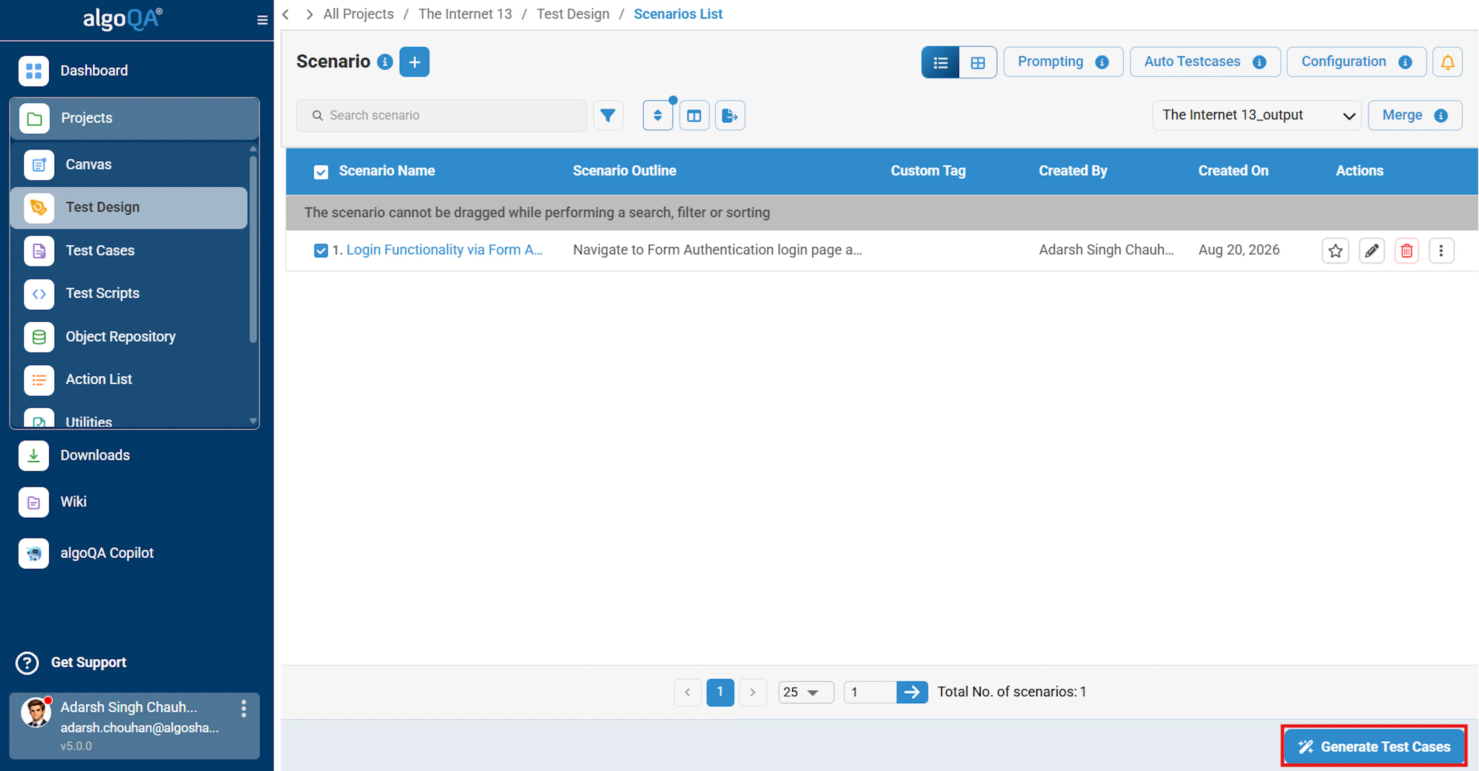Open the 25 rows per page dropdown
The width and height of the screenshot is (1479, 771).
(x=805, y=692)
